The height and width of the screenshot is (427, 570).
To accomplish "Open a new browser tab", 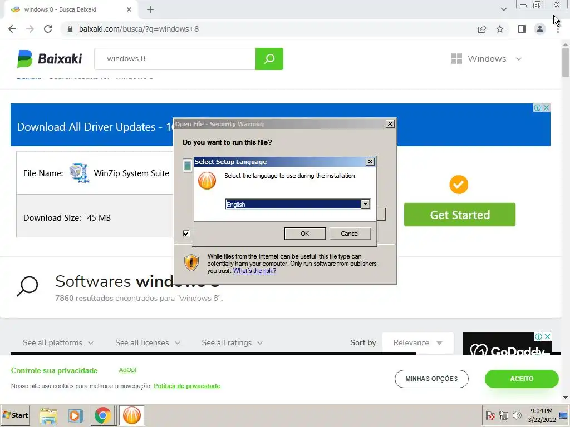I will 150,10.
